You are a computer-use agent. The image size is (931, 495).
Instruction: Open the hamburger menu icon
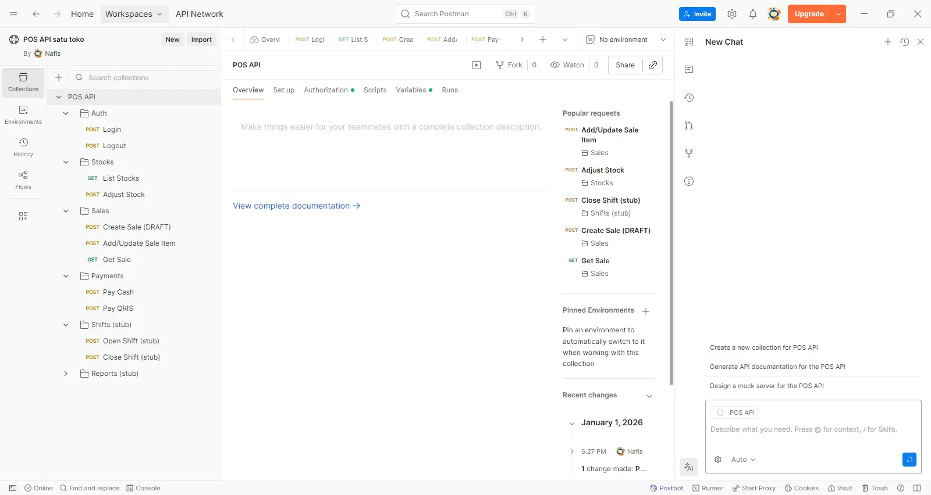coord(14,14)
